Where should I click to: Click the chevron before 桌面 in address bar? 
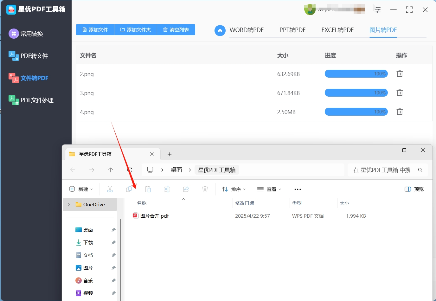(x=162, y=170)
